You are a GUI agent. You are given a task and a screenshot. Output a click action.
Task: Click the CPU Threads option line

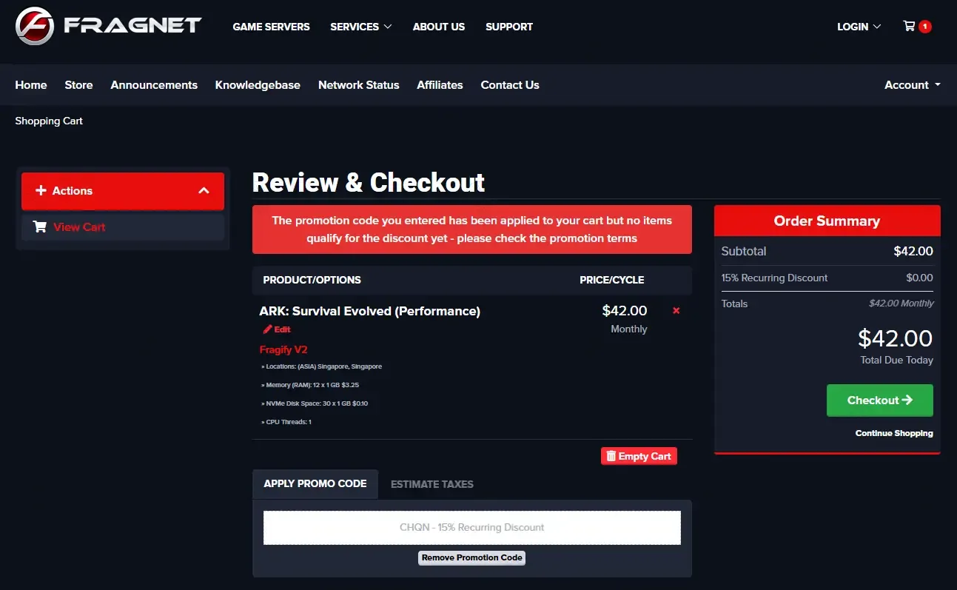[286, 422]
